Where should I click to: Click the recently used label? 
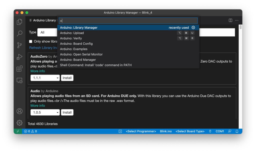point(179,28)
